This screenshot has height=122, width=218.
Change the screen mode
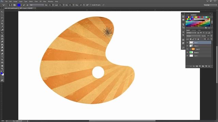coord(2,80)
